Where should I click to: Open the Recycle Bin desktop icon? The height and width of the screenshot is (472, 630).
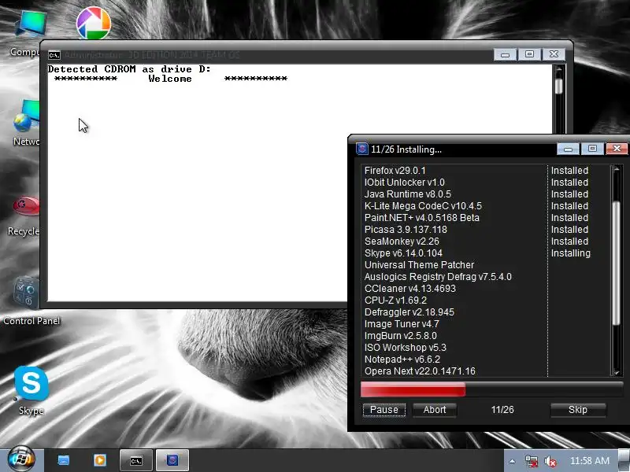[x=25, y=207]
